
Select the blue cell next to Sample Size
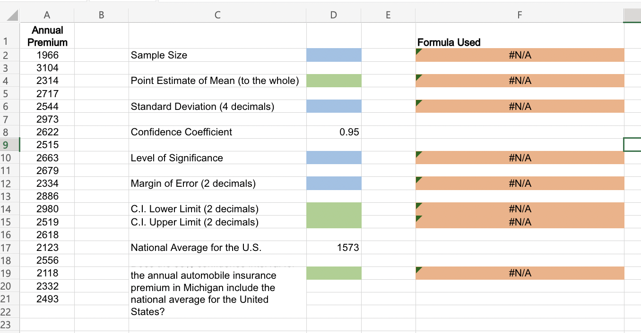334,55
